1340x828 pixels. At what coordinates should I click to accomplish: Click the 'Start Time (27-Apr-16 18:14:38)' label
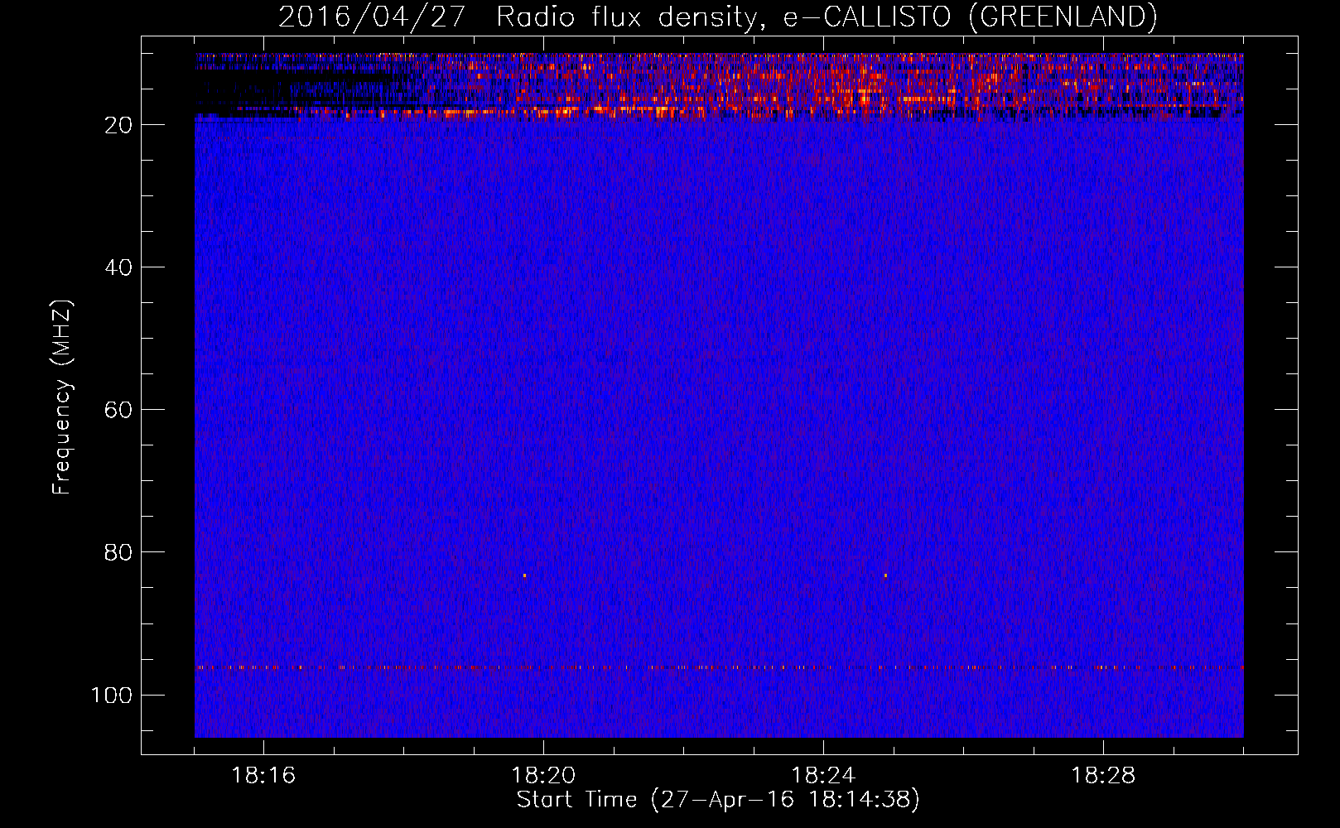718,800
